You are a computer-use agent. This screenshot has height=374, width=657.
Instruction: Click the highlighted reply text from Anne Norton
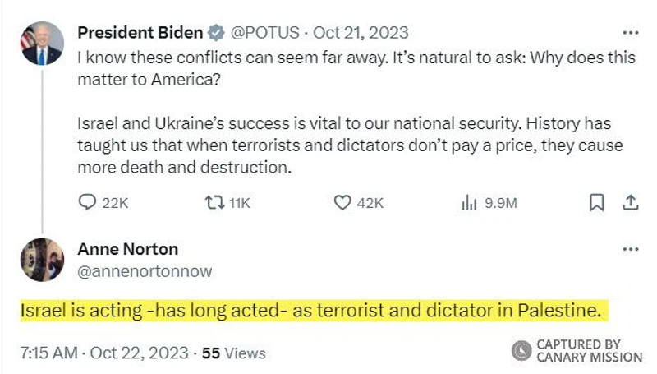click(x=312, y=311)
